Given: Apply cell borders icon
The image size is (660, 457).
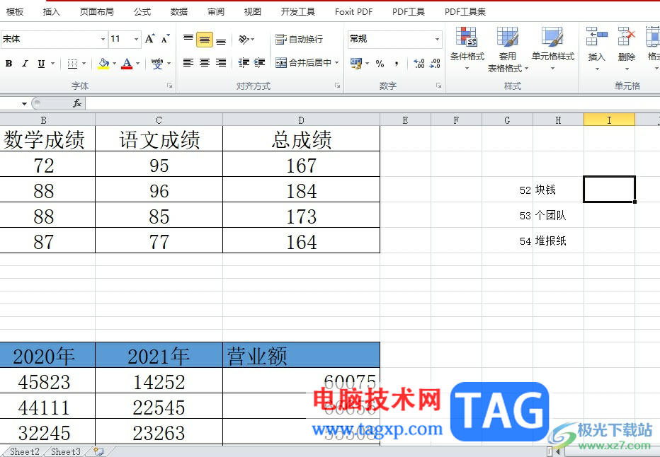Looking at the screenshot, I should pos(72,64).
